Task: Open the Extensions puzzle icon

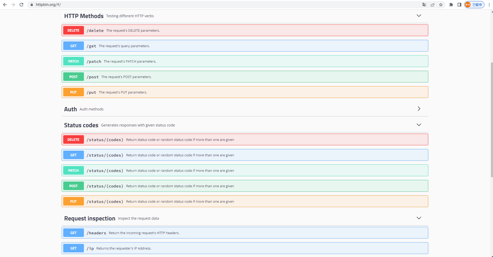Action: pos(451,5)
